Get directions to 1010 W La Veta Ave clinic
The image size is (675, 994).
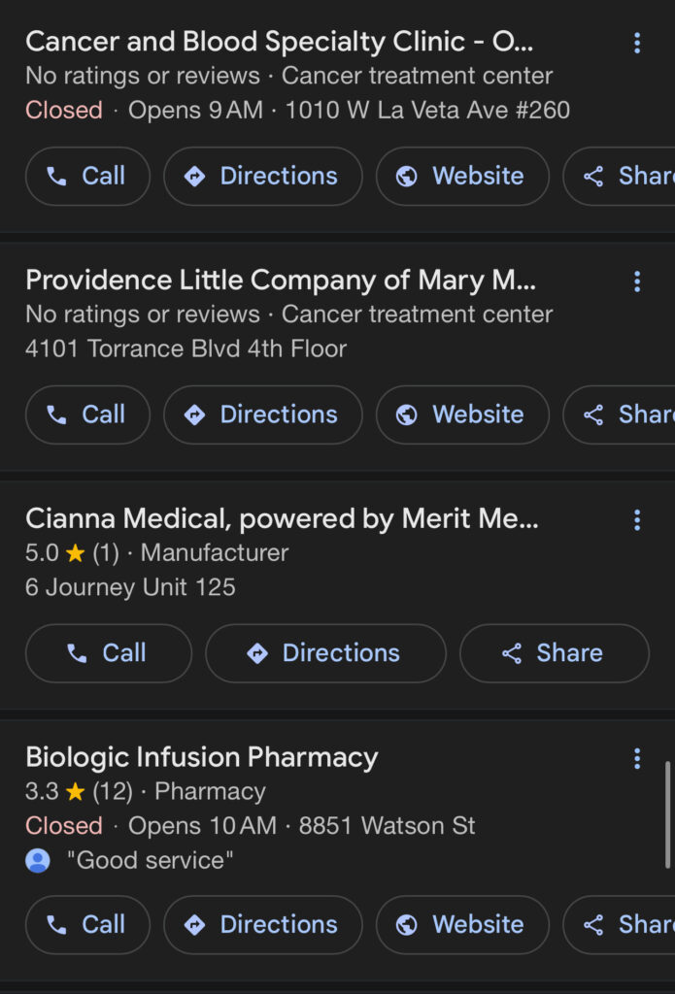[263, 177]
